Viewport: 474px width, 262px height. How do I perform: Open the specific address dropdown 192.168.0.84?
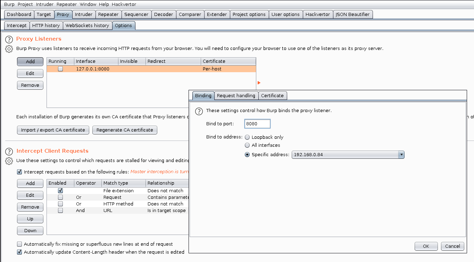tap(348, 154)
